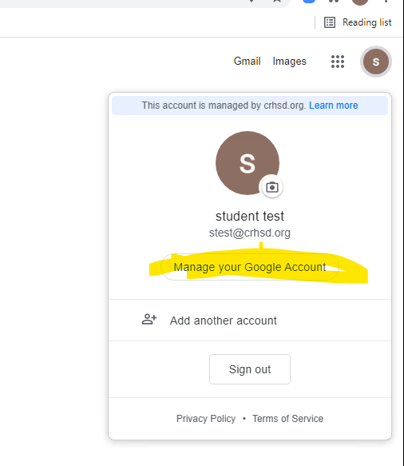
Task: Open Chrome's three-dot menu
Action: click(x=386, y=1)
